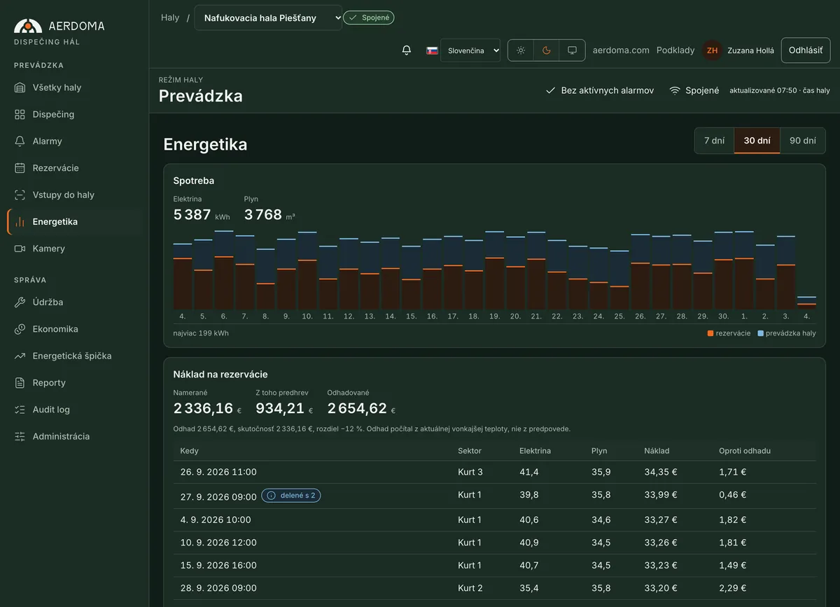Click the Kamery camera icon
This screenshot has width=840, height=607.
pos(20,249)
